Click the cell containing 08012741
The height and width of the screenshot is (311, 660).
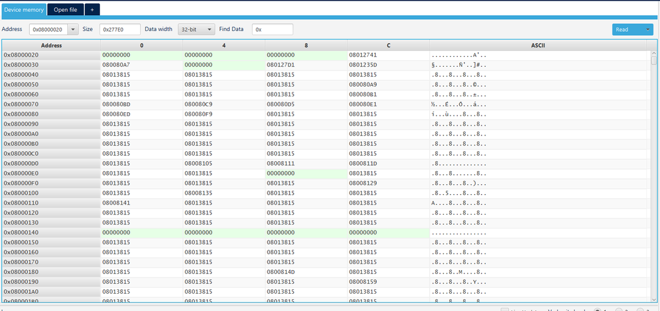point(388,55)
